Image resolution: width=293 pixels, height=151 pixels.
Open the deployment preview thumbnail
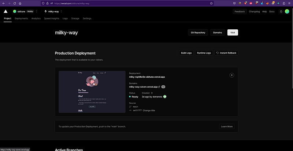click(92, 92)
